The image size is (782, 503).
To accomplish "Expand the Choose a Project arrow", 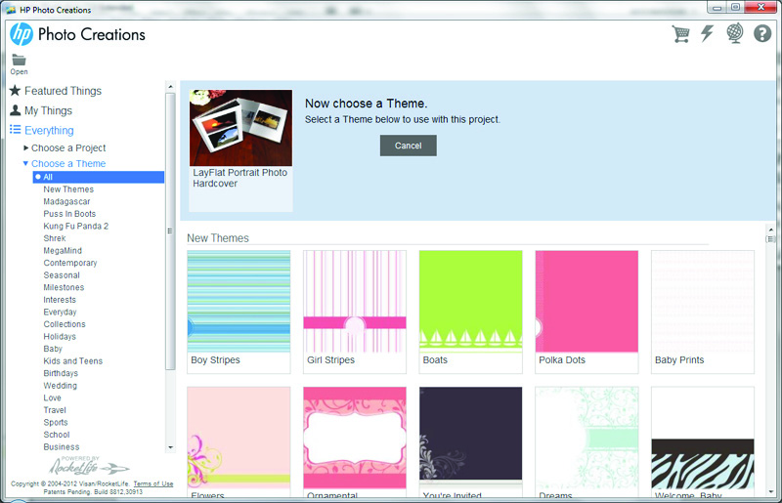I will coord(26,147).
